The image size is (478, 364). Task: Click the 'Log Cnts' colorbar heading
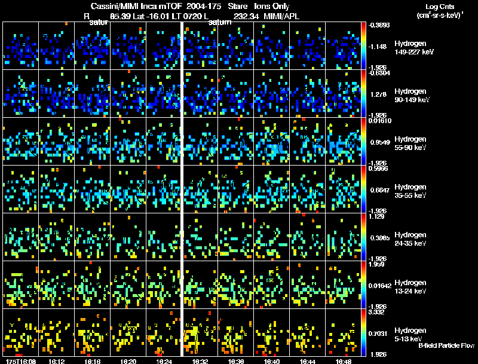(x=440, y=7)
